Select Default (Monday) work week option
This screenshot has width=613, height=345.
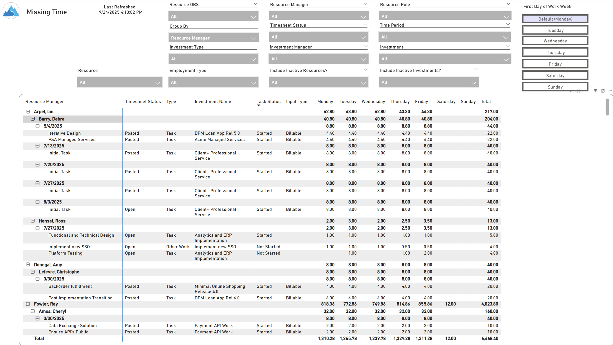click(555, 19)
